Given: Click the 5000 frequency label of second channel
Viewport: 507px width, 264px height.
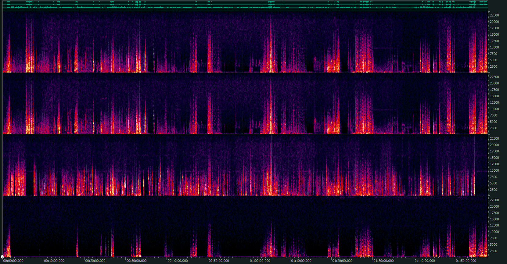Looking at the screenshot, I should pyautogui.click(x=493, y=122).
